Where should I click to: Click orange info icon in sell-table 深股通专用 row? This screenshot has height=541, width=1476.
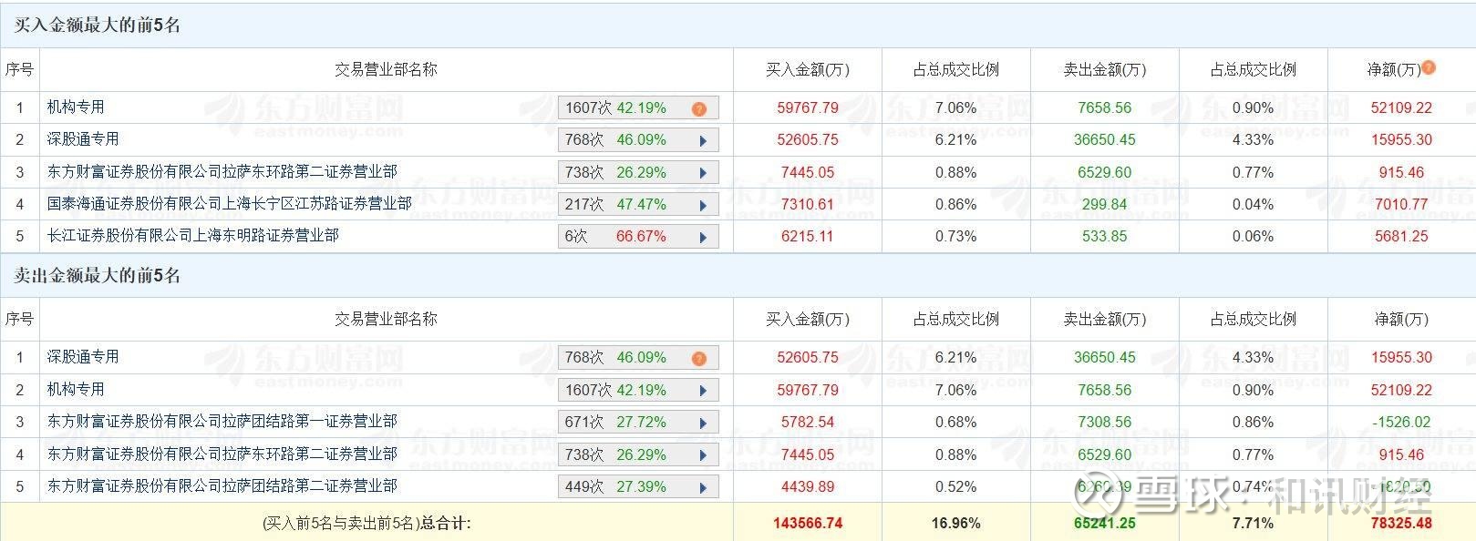tap(699, 359)
